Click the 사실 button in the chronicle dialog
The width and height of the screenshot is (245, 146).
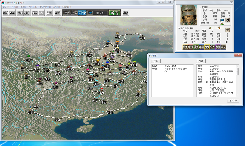(201, 61)
